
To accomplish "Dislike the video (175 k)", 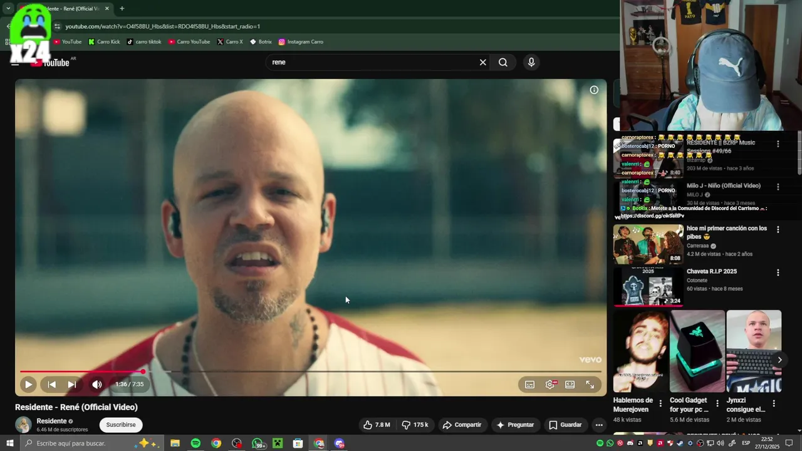I will (x=415, y=425).
